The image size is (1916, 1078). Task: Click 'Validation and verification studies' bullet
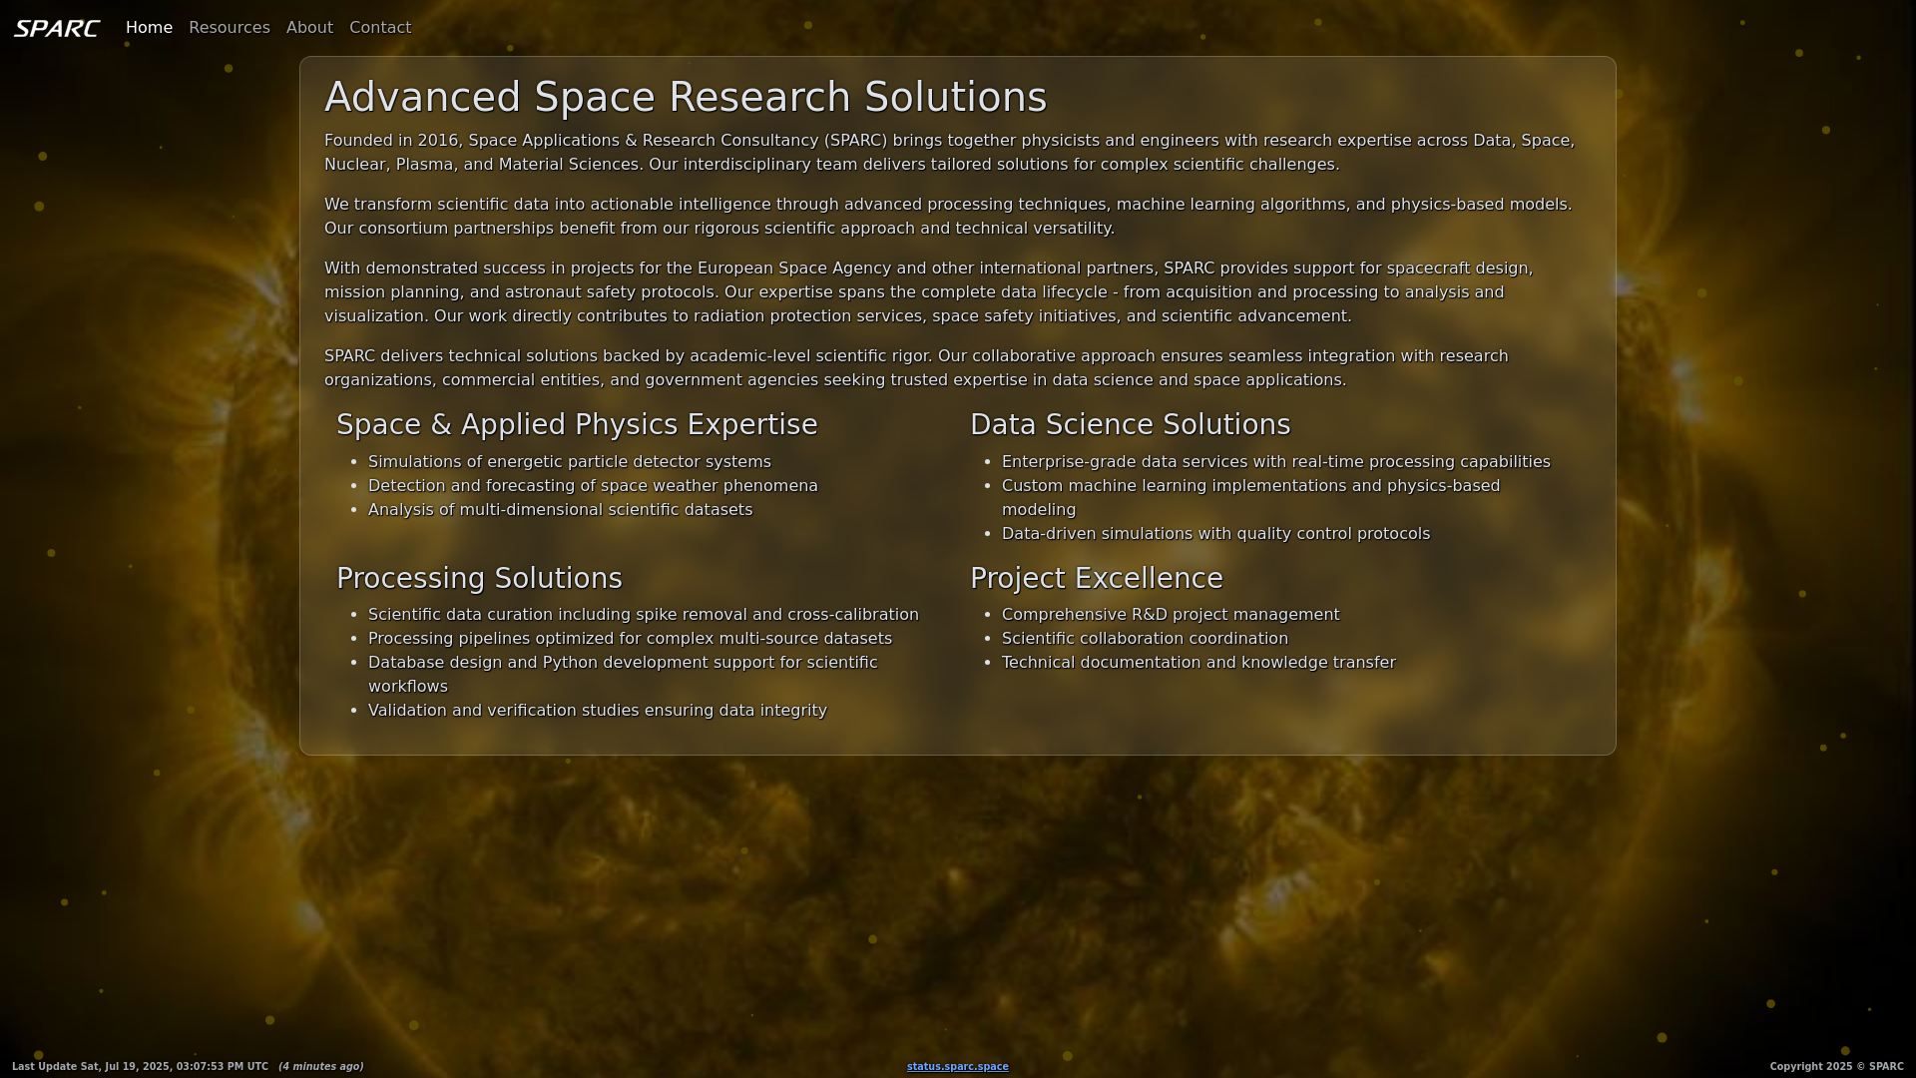point(598,710)
